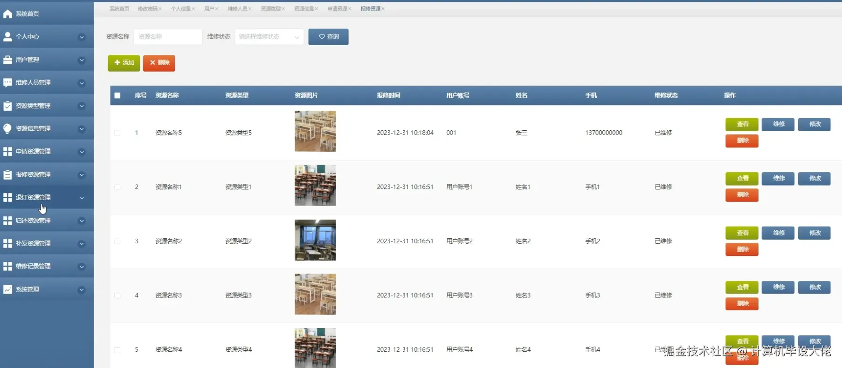
Task: Close the 资源类型 tab with its x
Action: (x=283, y=9)
